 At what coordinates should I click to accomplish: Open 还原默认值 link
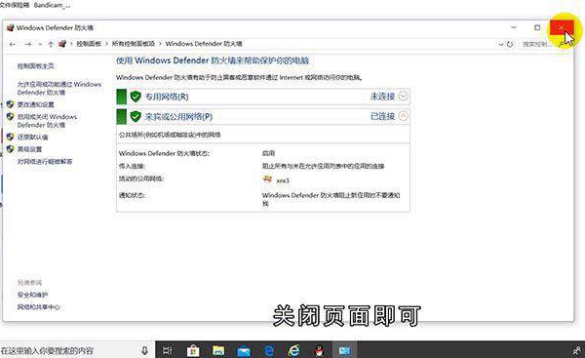tap(32, 137)
